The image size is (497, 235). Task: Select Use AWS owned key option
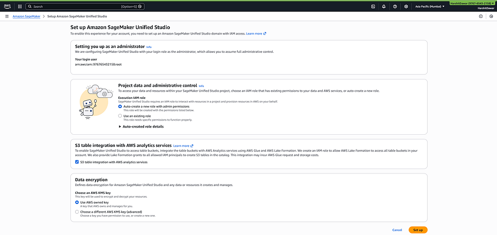tap(77, 202)
